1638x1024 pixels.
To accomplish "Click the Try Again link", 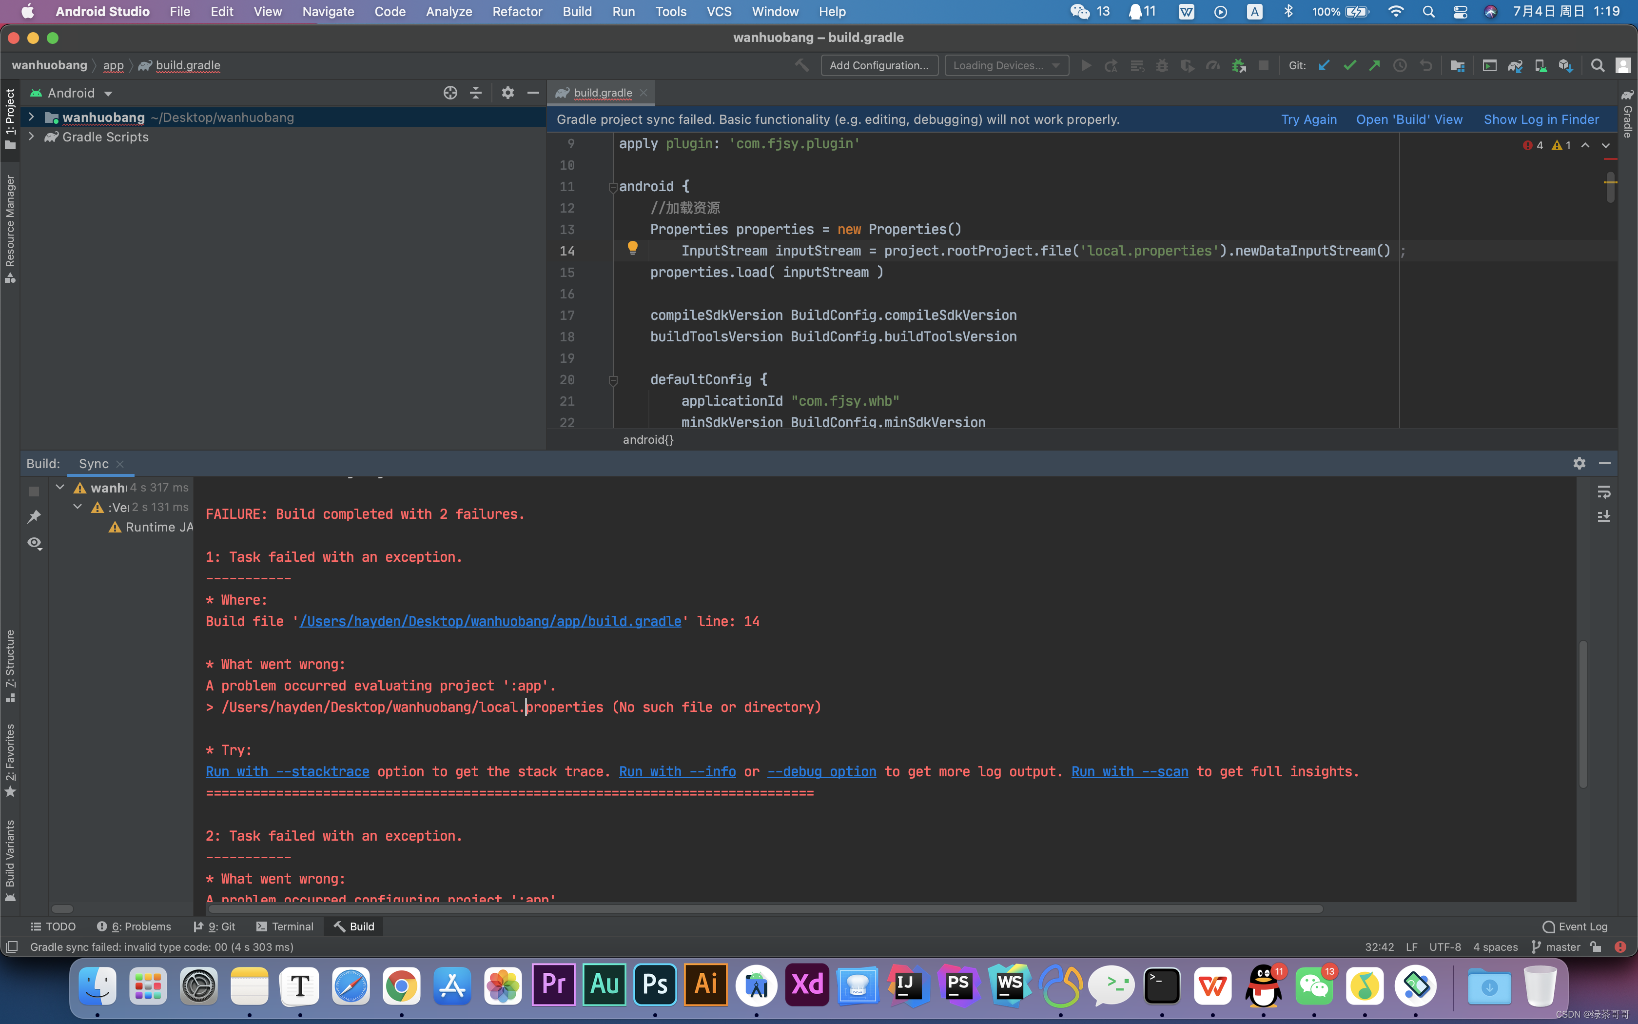I will (x=1308, y=119).
